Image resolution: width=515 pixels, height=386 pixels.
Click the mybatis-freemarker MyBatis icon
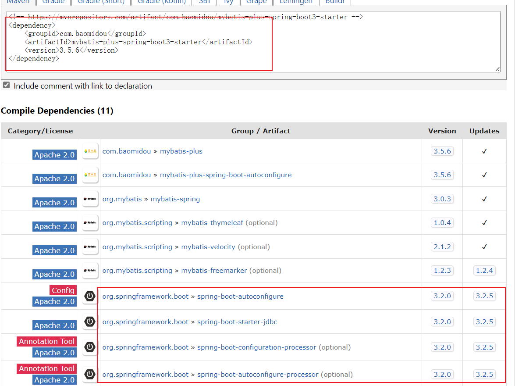click(x=90, y=270)
